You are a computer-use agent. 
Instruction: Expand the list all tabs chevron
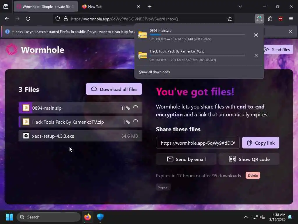coord(240,6)
